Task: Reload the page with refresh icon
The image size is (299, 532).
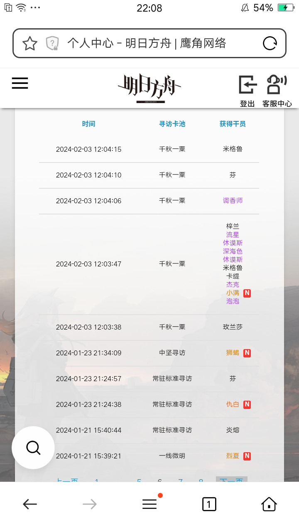Action: (x=270, y=43)
